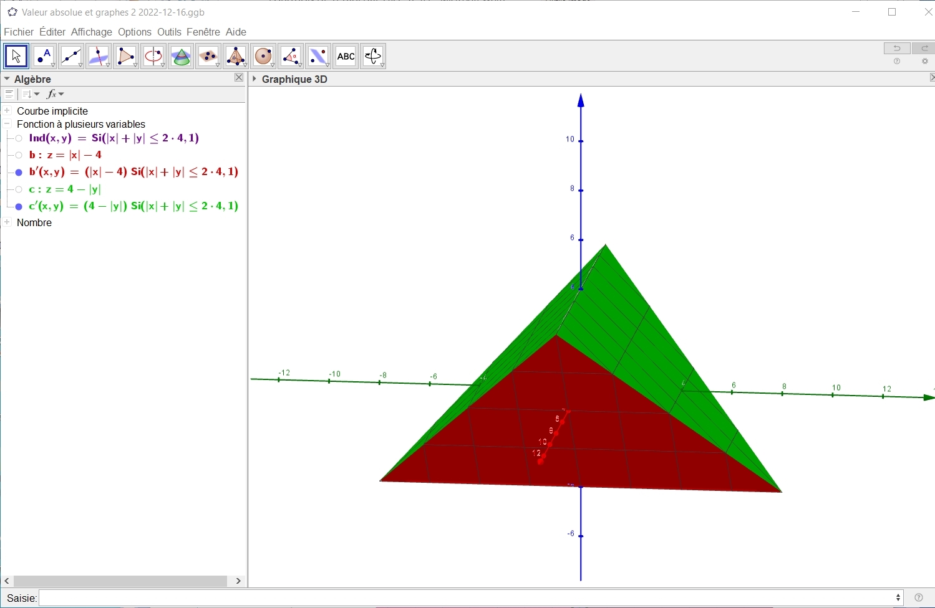935x608 pixels.
Task: Show the Ind(x,y) function
Action: tap(19, 139)
